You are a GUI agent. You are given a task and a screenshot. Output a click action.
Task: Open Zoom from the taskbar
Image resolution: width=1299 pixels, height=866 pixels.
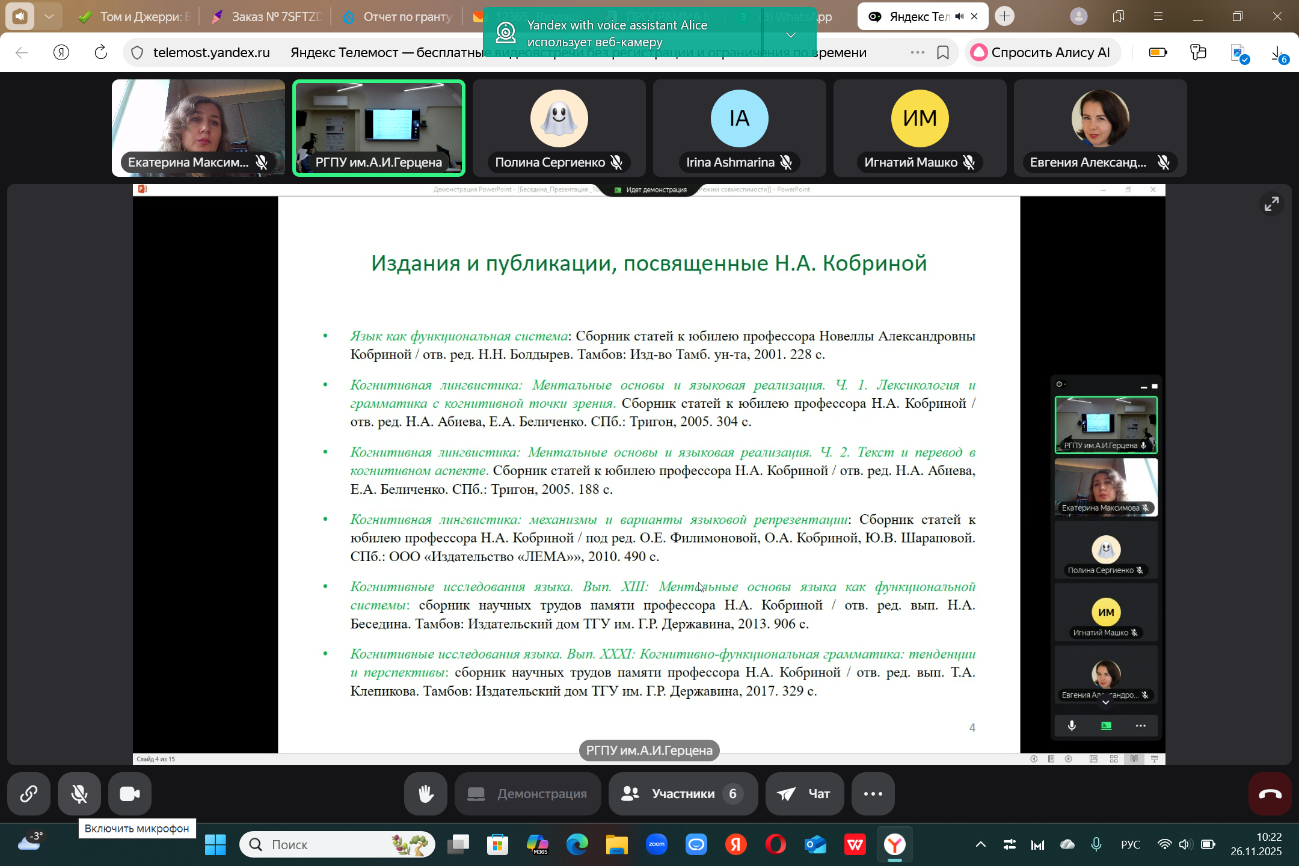[657, 844]
